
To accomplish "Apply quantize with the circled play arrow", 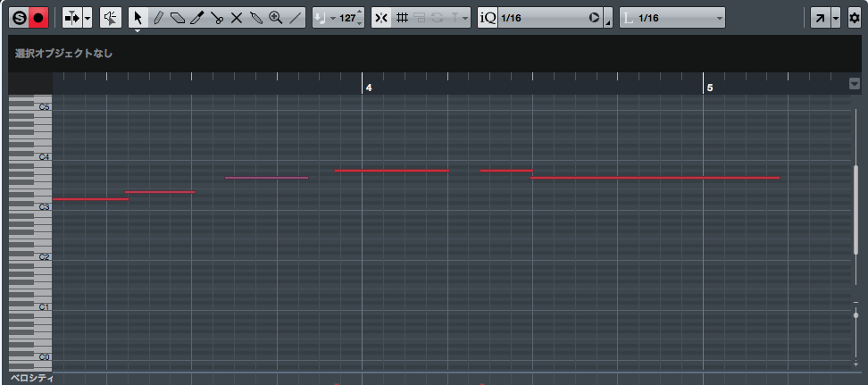I will [x=595, y=18].
